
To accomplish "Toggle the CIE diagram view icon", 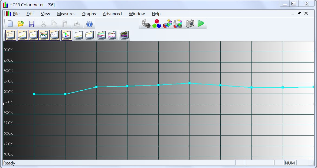I will point(67,35).
